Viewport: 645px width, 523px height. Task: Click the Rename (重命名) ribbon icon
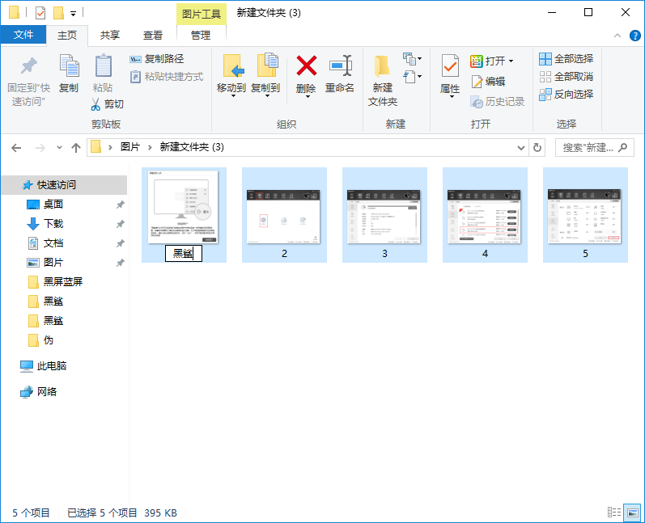coord(340,66)
